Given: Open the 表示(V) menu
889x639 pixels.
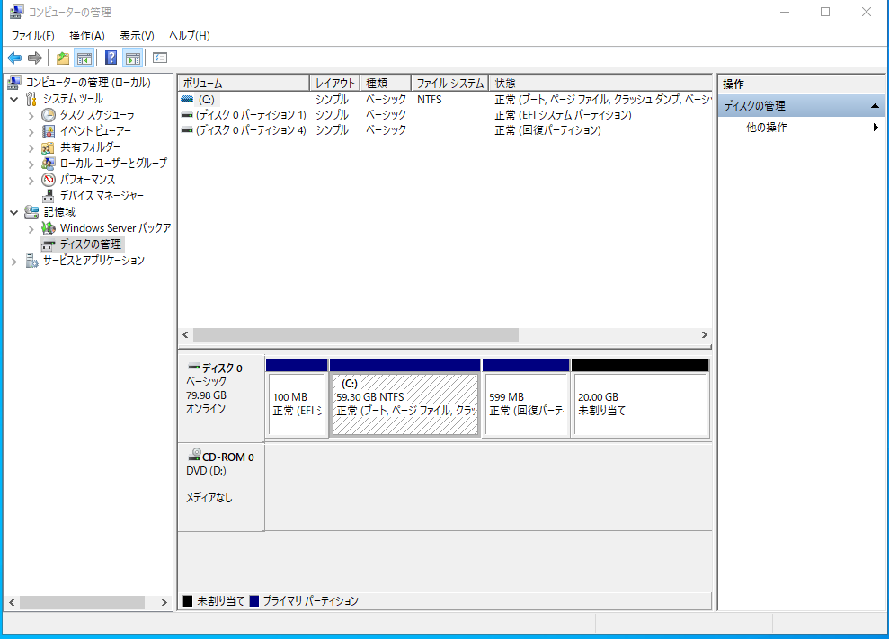Looking at the screenshot, I should (137, 35).
